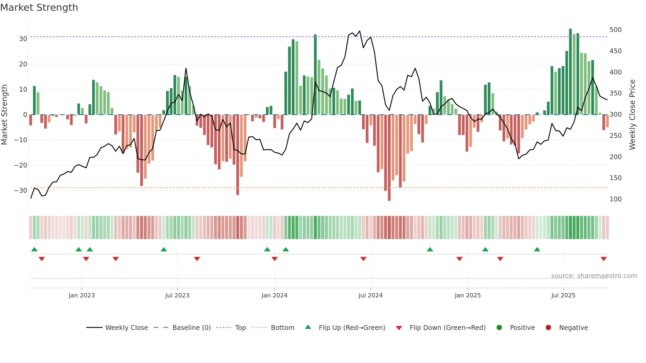Toggle the 'Flip Down (Green→Red)' legend label

point(448,328)
